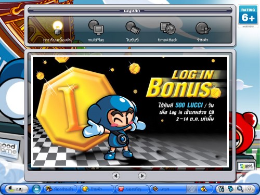Open the shop icon in main menu
The image size is (260, 195).
click(x=203, y=28)
